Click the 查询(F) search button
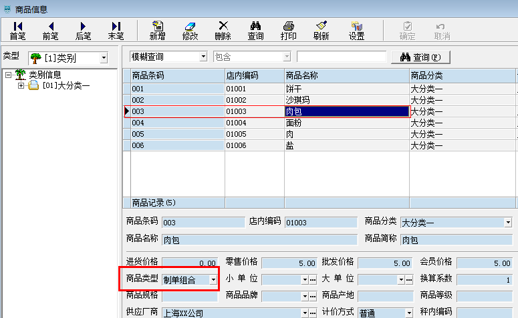The image size is (518, 318). (x=420, y=57)
